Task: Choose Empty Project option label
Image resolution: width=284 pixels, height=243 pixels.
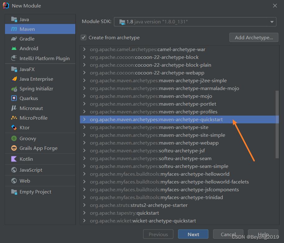Action: pos(35,192)
